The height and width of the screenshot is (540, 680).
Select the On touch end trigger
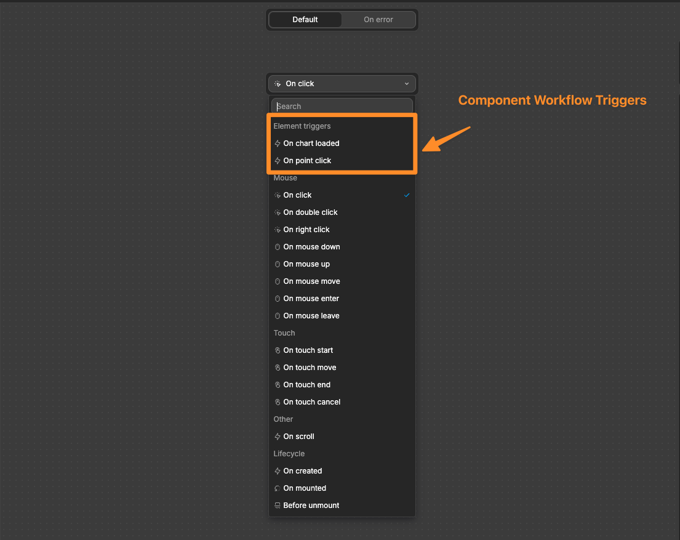pyautogui.click(x=307, y=385)
